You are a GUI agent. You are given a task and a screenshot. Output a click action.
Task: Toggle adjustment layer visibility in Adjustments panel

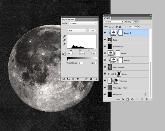coord(78,79)
